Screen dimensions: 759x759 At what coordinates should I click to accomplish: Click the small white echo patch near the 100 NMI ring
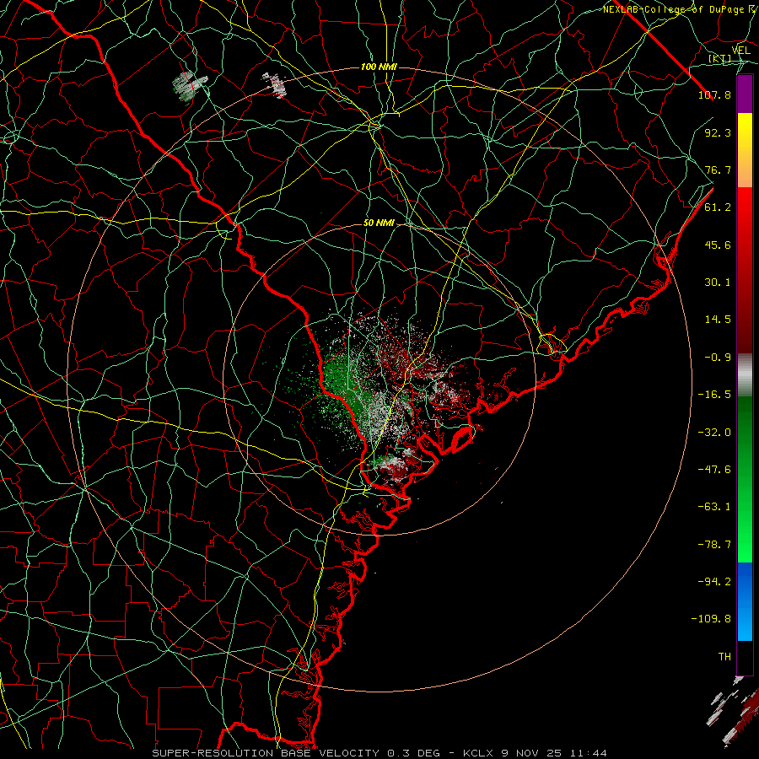[275, 84]
